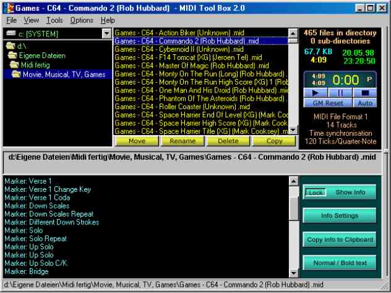Screen dimensions: 391x293
Task: Select Space Harrier Title (XG) file
Action: [x=201, y=131]
